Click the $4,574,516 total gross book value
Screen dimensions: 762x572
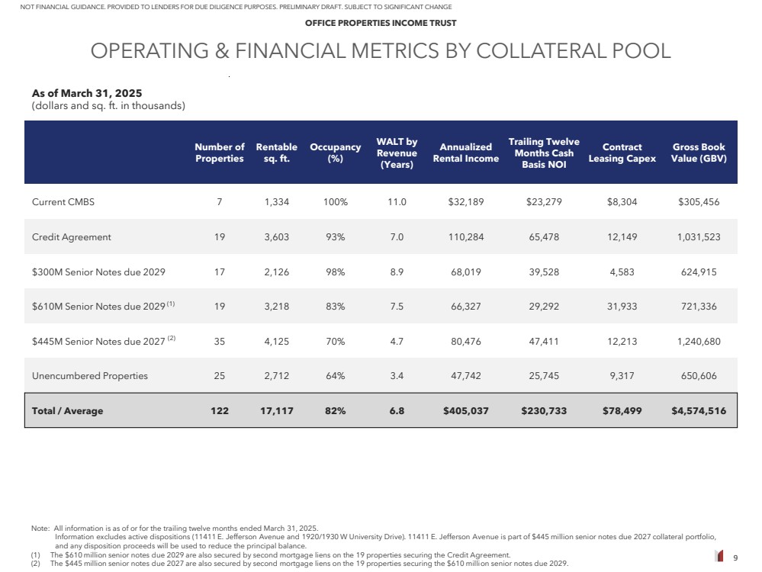pos(699,411)
